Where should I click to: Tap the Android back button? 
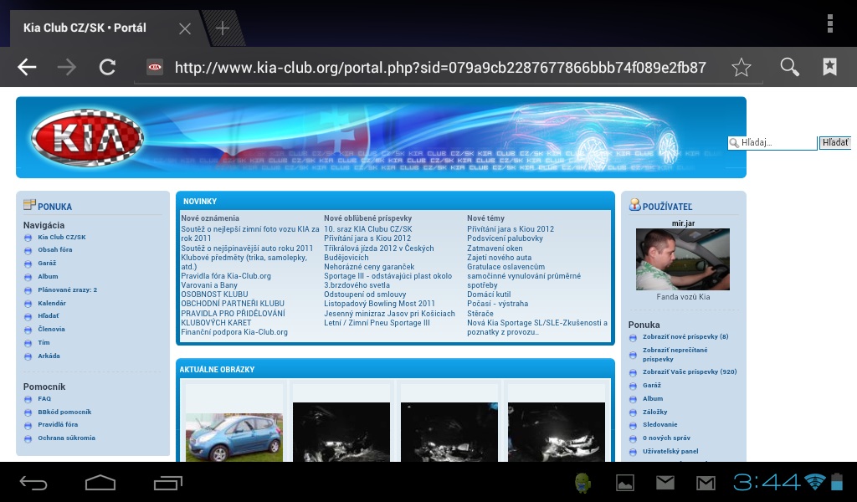click(33, 483)
